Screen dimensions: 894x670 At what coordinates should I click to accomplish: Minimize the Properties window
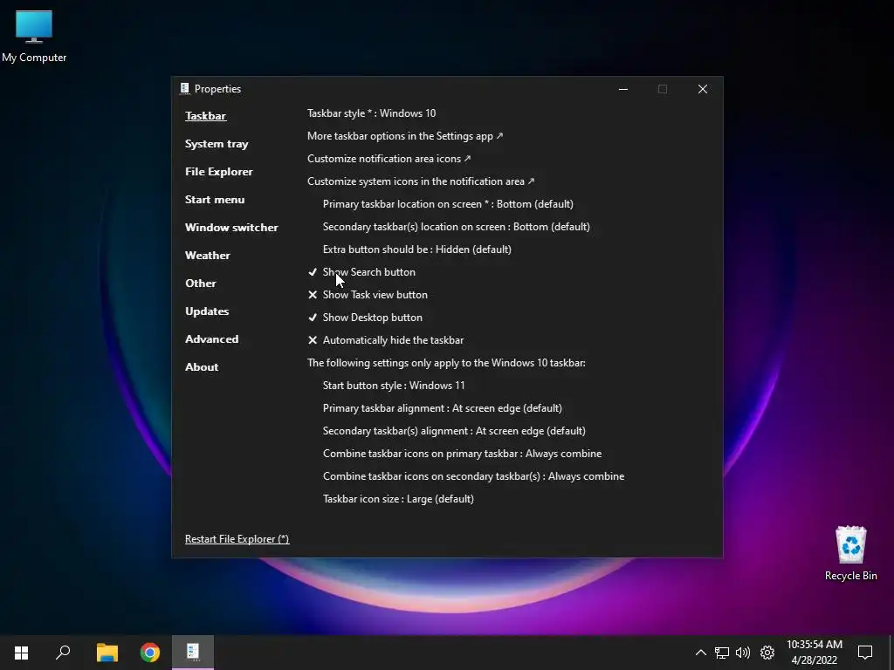coord(623,89)
